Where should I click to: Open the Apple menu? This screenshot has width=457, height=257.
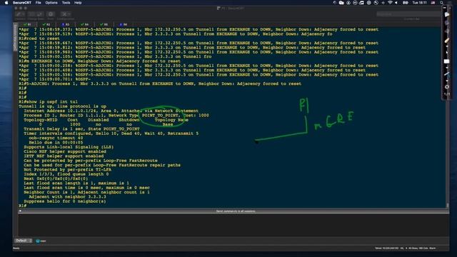[x=6, y=3]
